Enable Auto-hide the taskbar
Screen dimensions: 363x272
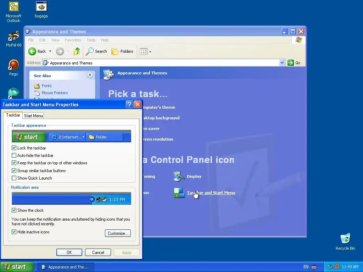point(14,155)
